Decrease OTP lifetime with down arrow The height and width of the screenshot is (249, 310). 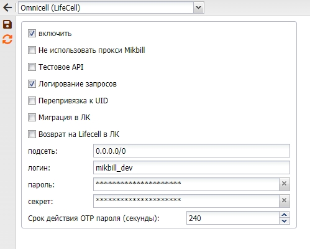[285, 221]
